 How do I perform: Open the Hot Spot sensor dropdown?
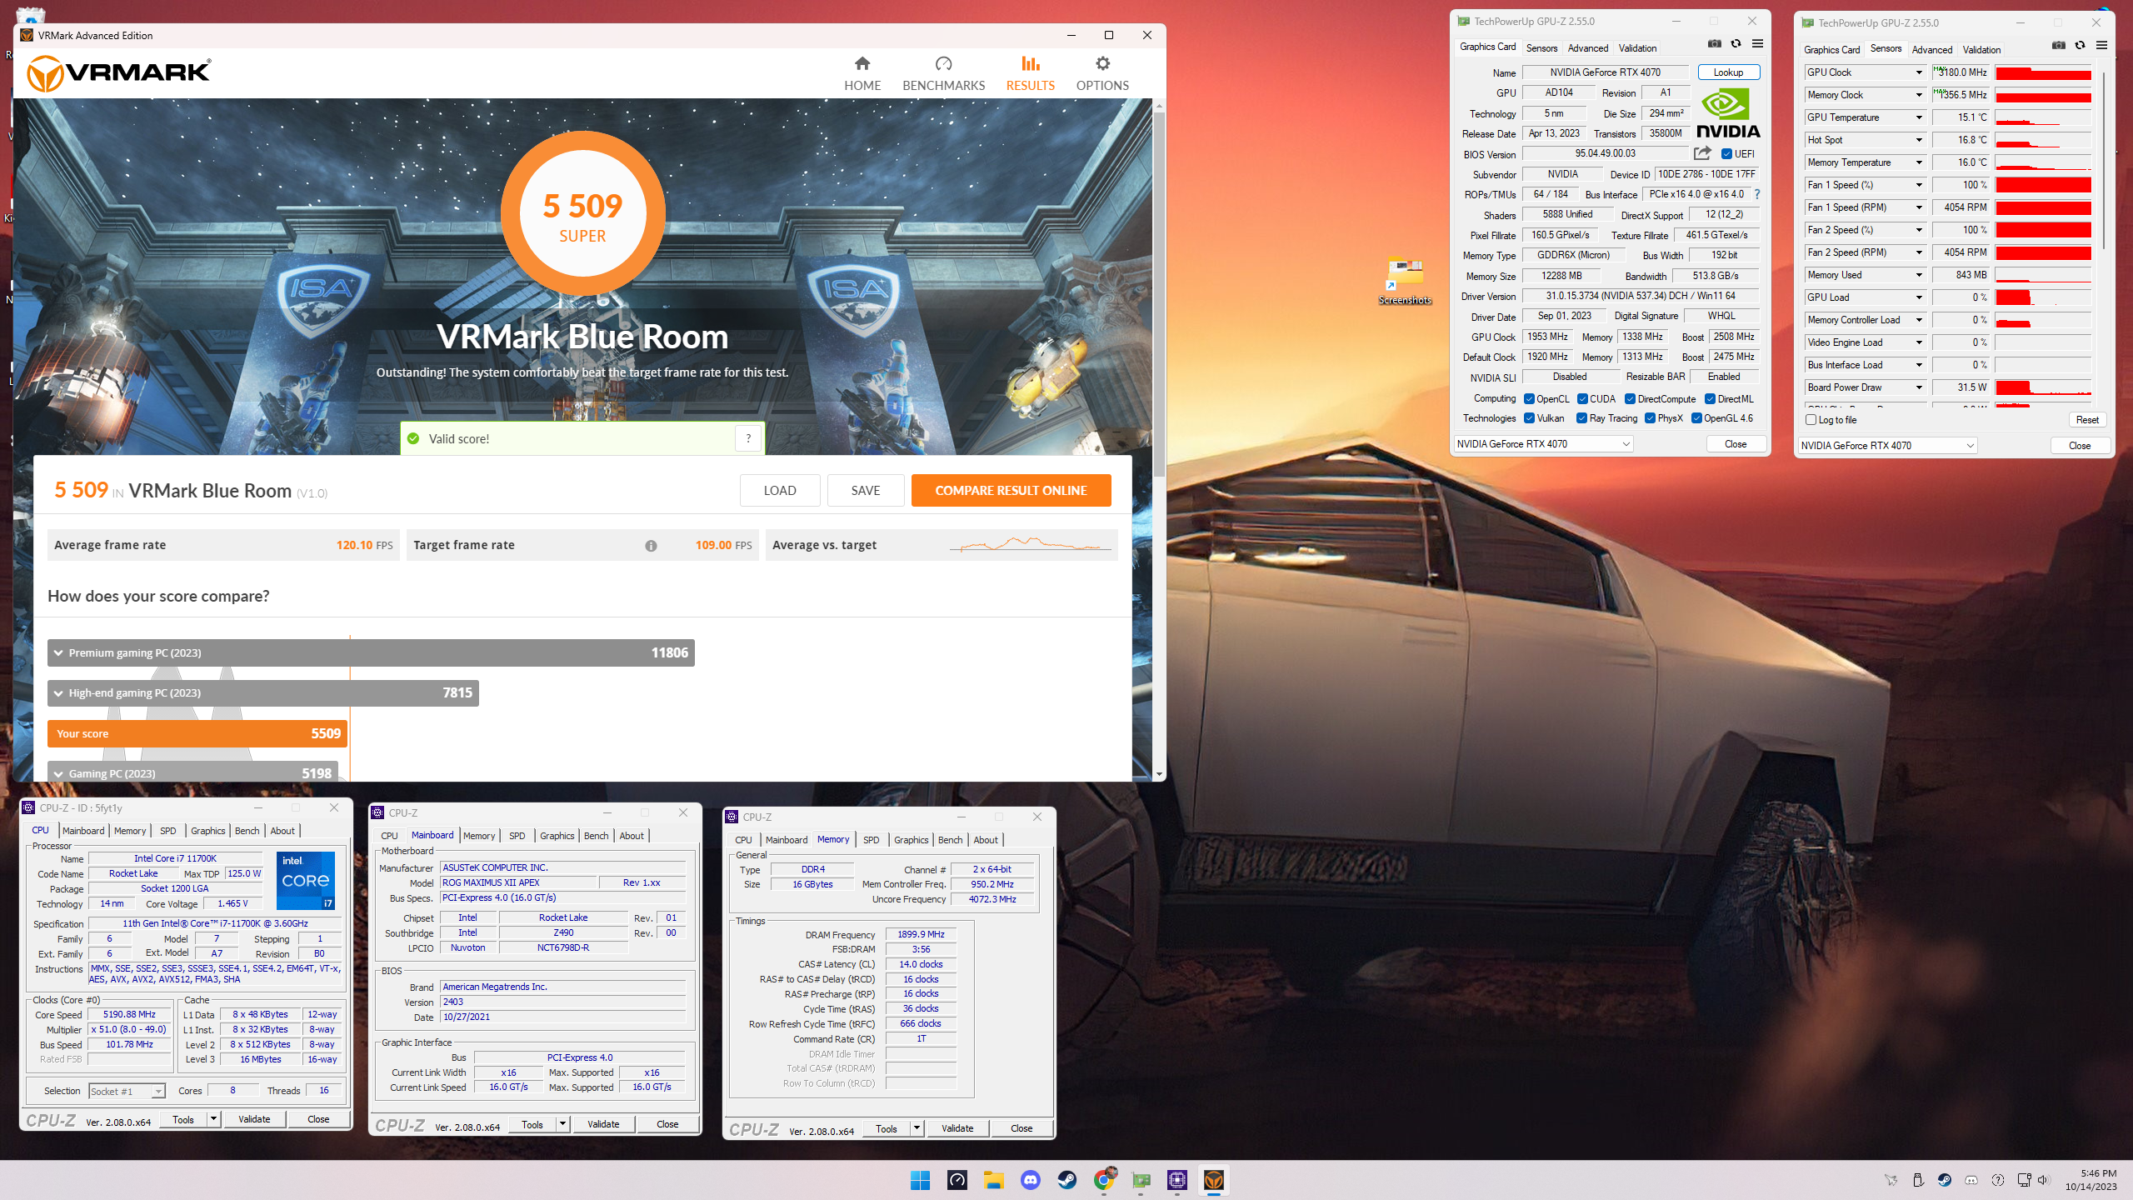click(x=1919, y=140)
